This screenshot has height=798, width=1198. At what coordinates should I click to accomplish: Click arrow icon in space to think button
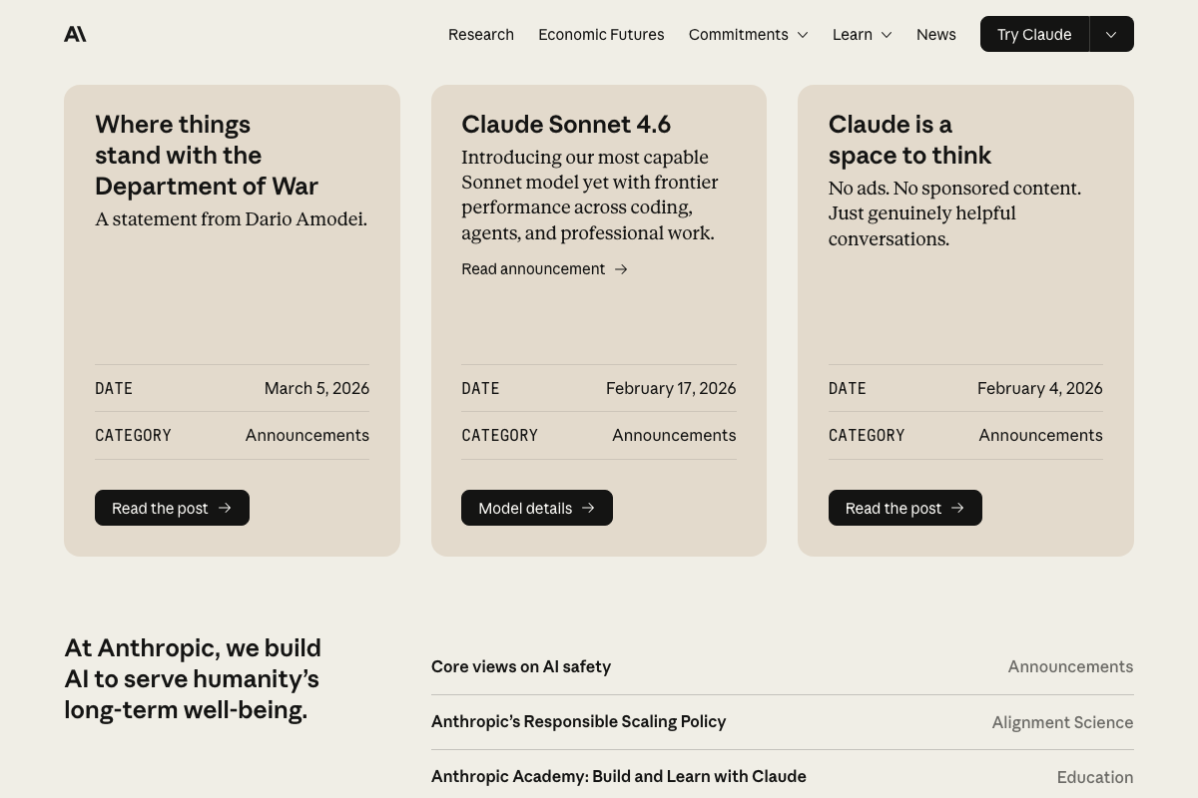pos(957,508)
